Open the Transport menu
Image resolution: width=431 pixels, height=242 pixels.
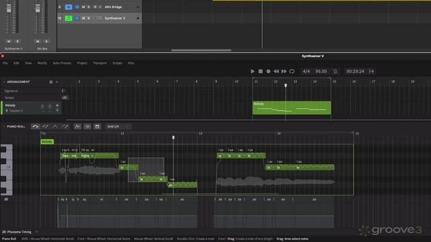point(100,63)
